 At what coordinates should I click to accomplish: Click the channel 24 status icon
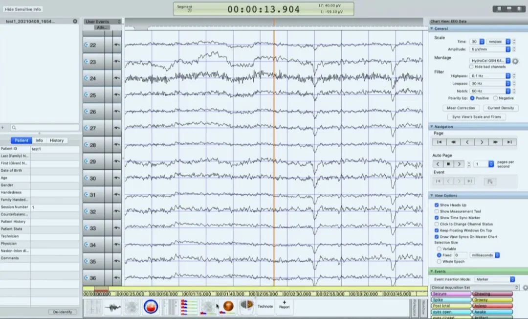[x=87, y=78]
